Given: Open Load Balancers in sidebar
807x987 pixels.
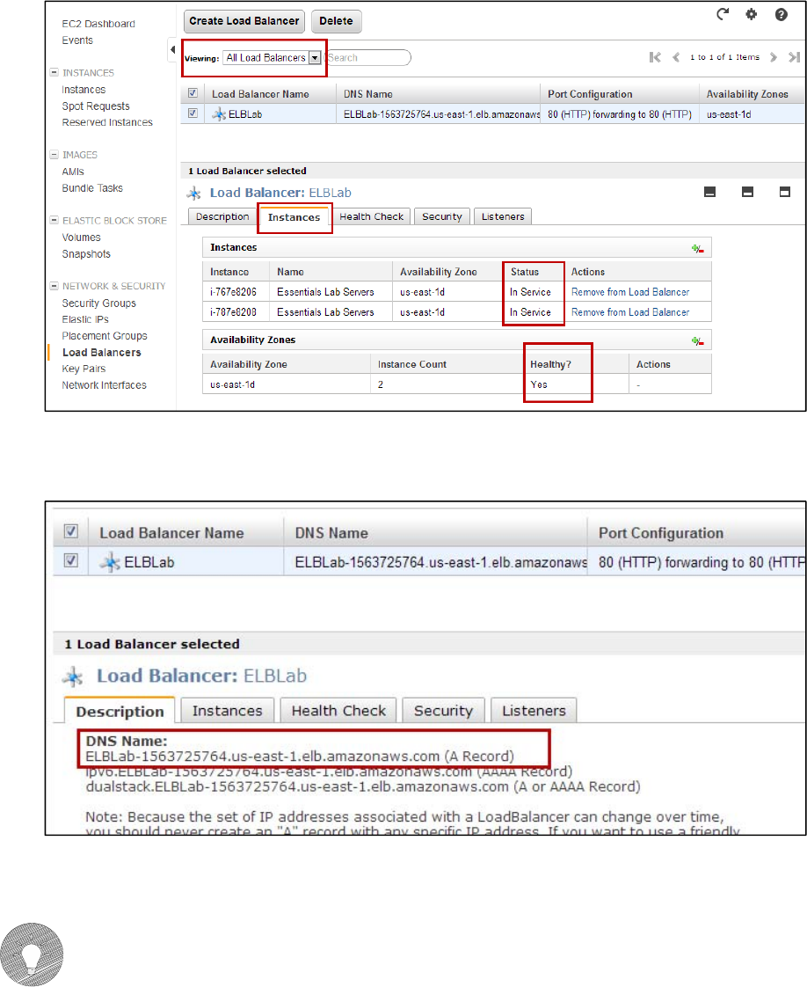Looking at the screenshot, I should tap(101, 353).
